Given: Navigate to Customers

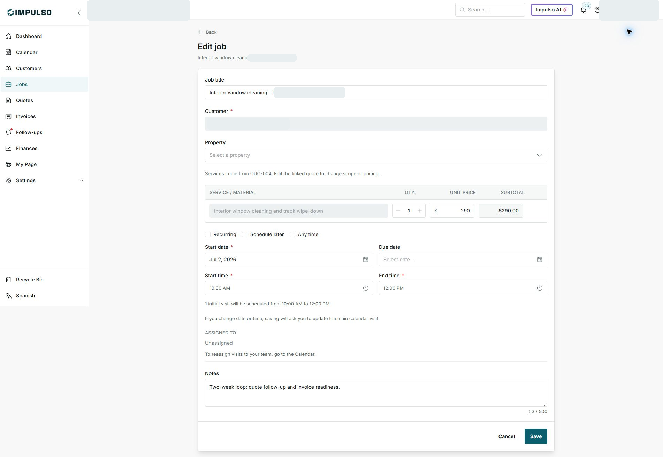Looking at the screenshot, I should (x=44, y=68).
